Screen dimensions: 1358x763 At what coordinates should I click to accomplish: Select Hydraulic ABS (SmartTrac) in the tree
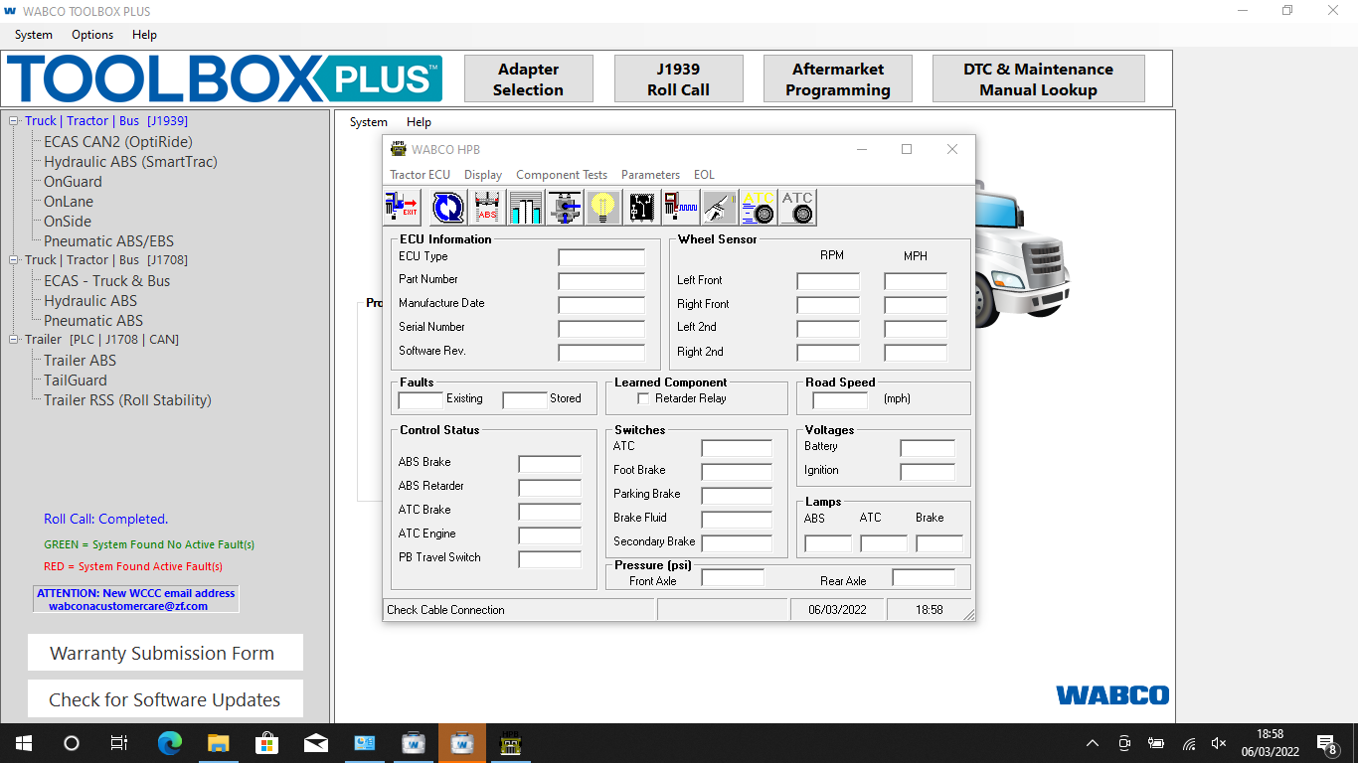[x=130, y=162]
